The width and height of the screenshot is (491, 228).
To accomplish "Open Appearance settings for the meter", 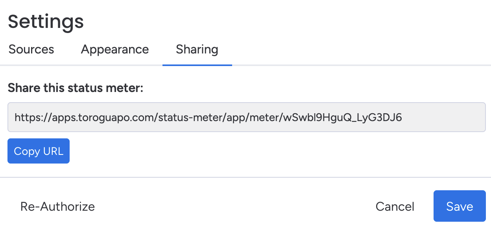I will coord(114,49).
